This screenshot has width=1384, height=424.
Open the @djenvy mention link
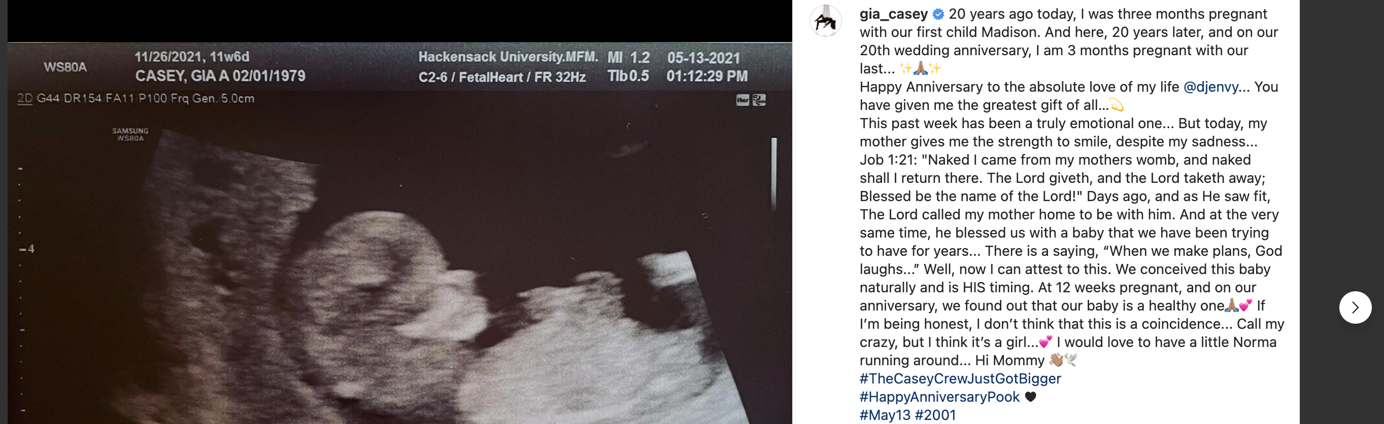[1210, 87]
